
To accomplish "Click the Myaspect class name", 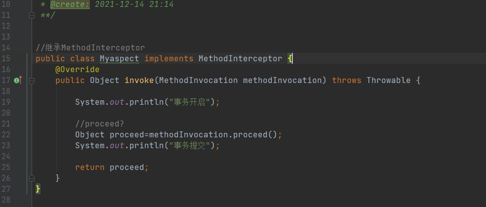I will pyautogui.click(x=119, y=59).
